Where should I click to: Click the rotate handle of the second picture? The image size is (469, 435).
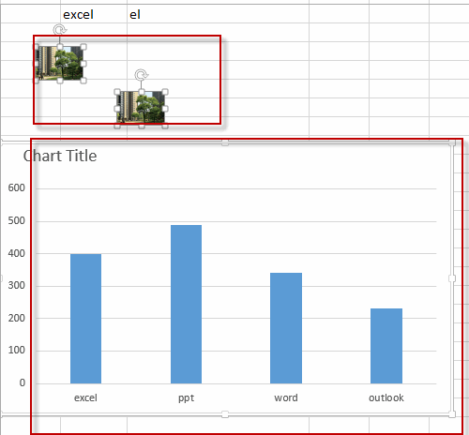pyautogui.click(x=142, y=75)
